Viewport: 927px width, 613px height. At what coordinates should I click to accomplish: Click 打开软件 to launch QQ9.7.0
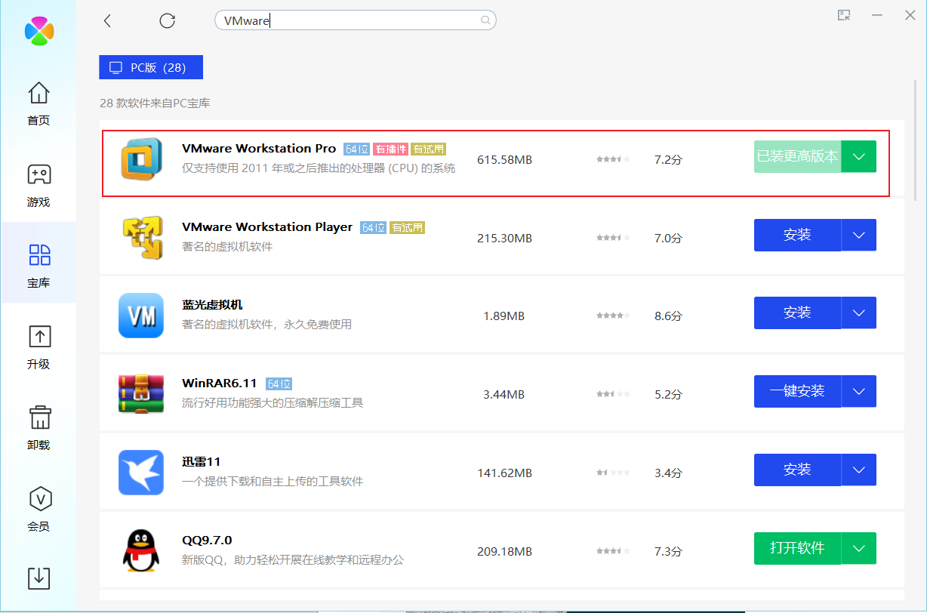(797, 548)
